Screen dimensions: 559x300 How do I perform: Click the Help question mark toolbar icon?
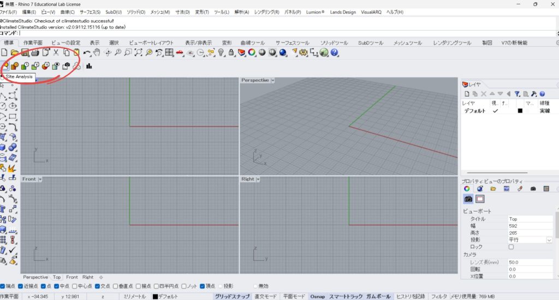[x=334, y=52]
